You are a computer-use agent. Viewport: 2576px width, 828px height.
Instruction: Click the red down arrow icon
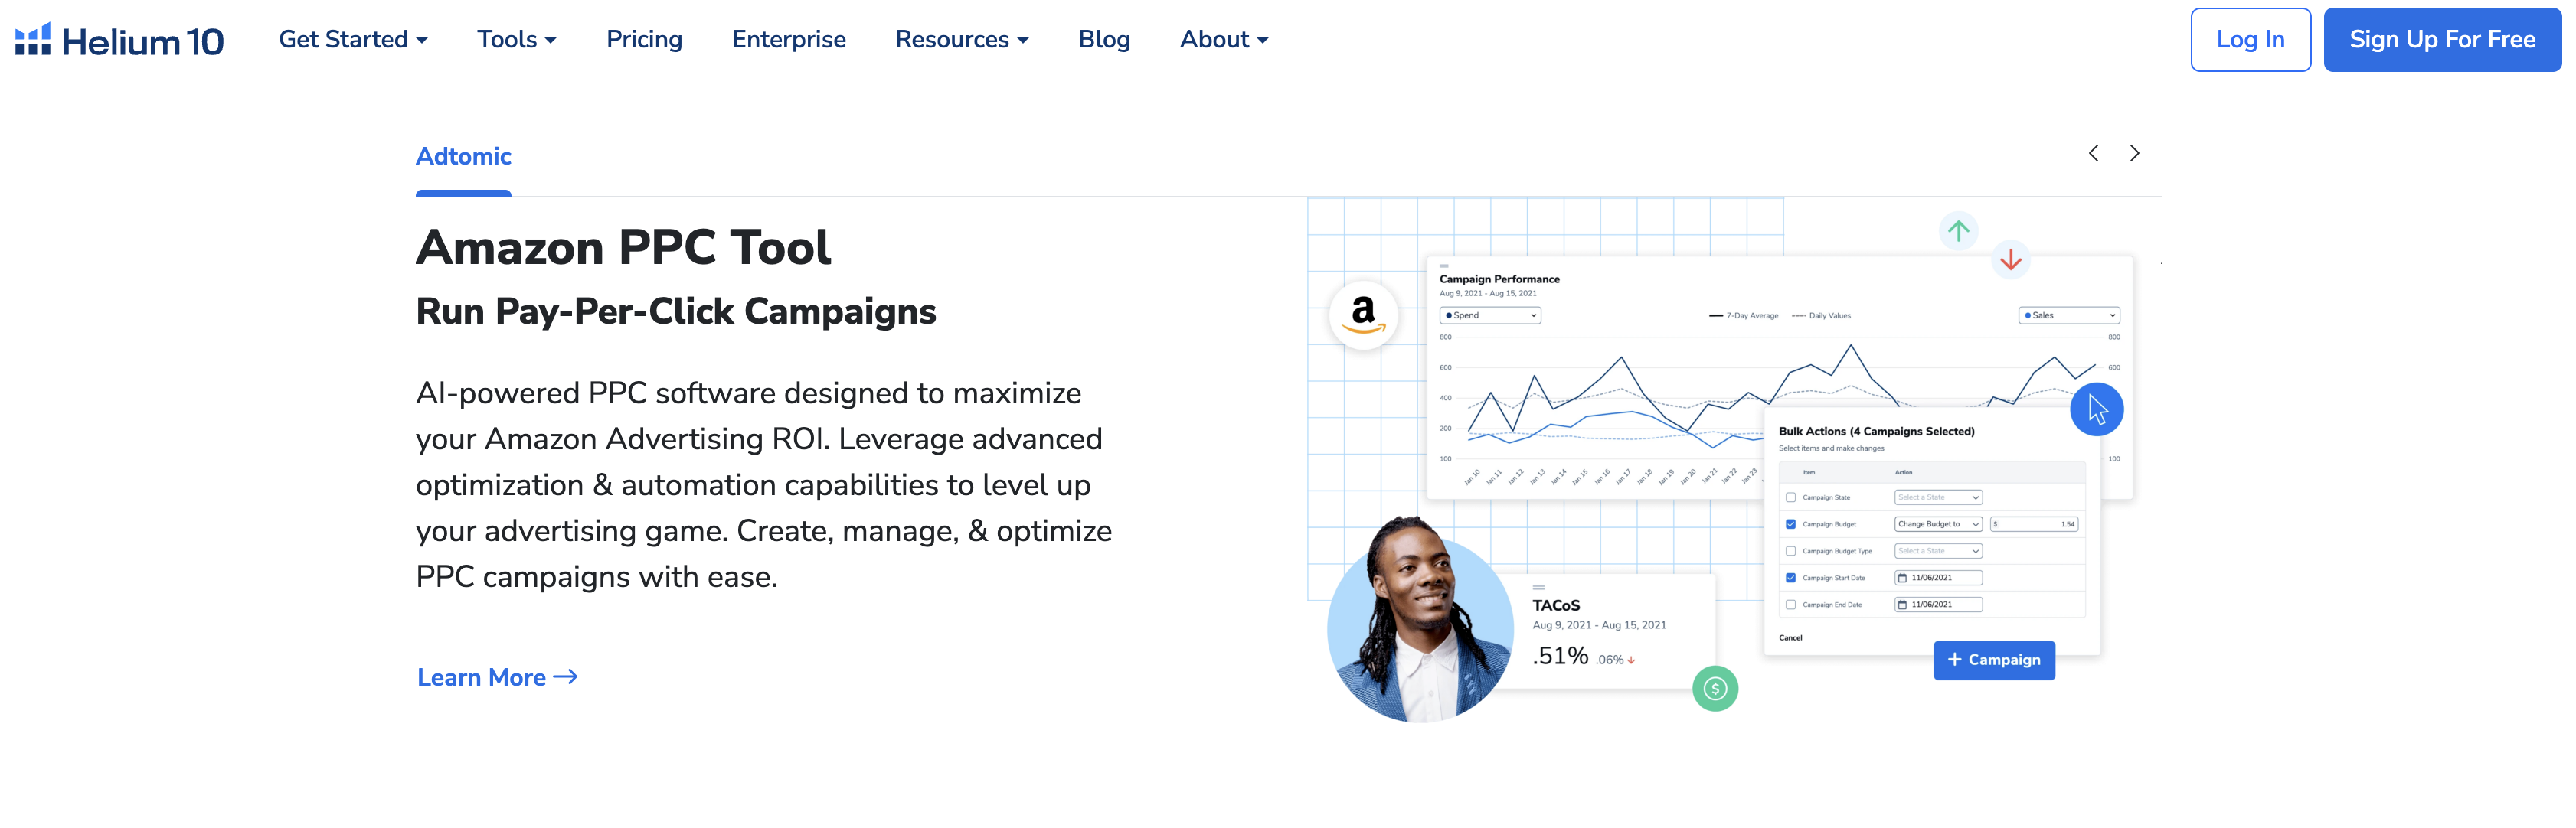(x=2010, y=261)
